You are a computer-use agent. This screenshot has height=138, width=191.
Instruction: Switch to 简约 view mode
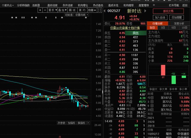pos(82,10)
